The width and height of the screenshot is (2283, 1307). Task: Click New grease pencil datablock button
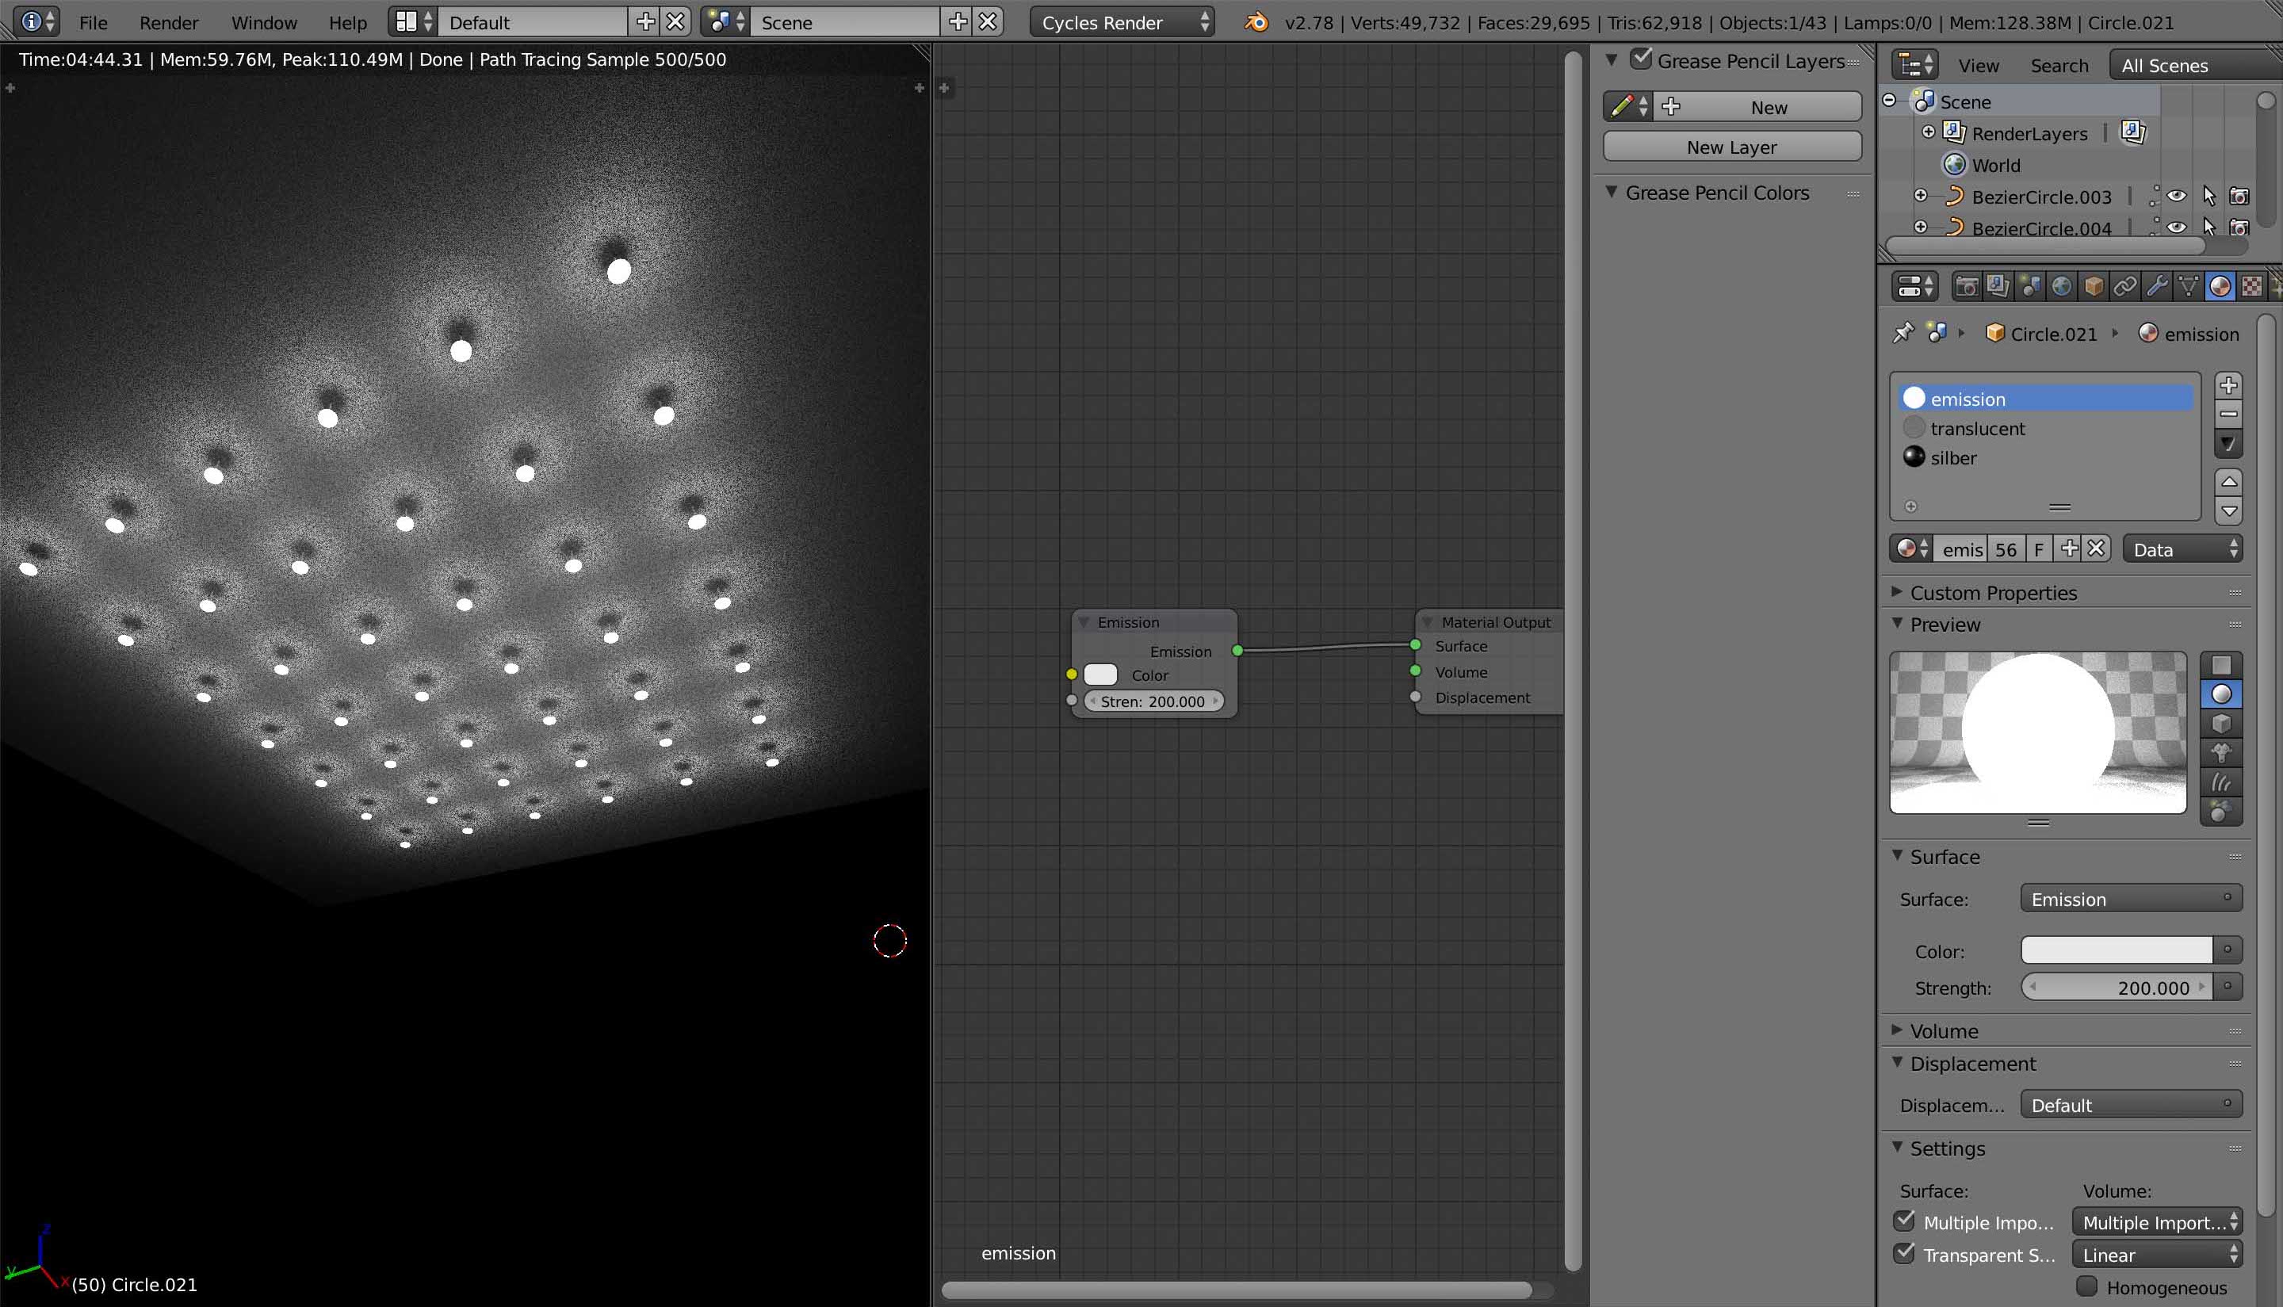pyautogui.click(x=1757, y=107)
